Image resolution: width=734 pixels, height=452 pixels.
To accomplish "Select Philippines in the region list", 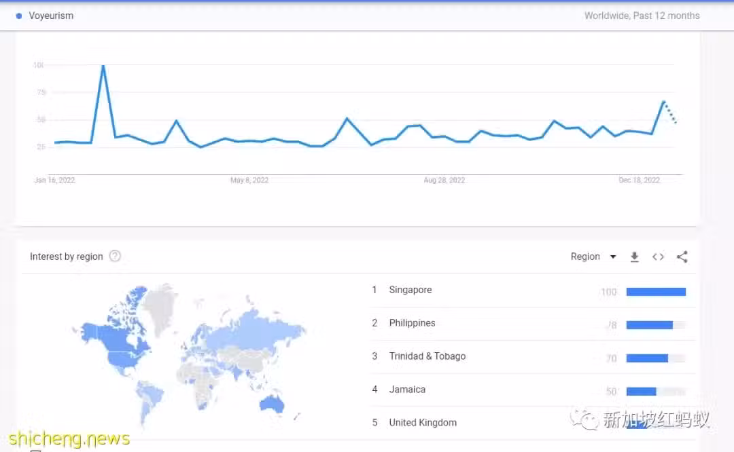I will pyautogui.click(x=412, y=323).
